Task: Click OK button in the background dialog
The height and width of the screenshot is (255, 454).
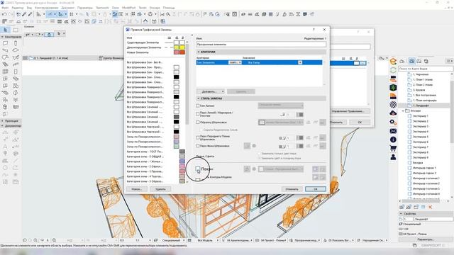Action: 360,123
